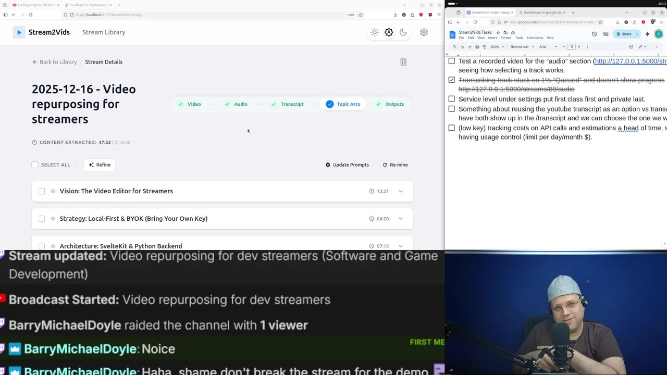667x375 pixels.
Task: Expand the Vision topic arc chevron
Action: [401, 191]
